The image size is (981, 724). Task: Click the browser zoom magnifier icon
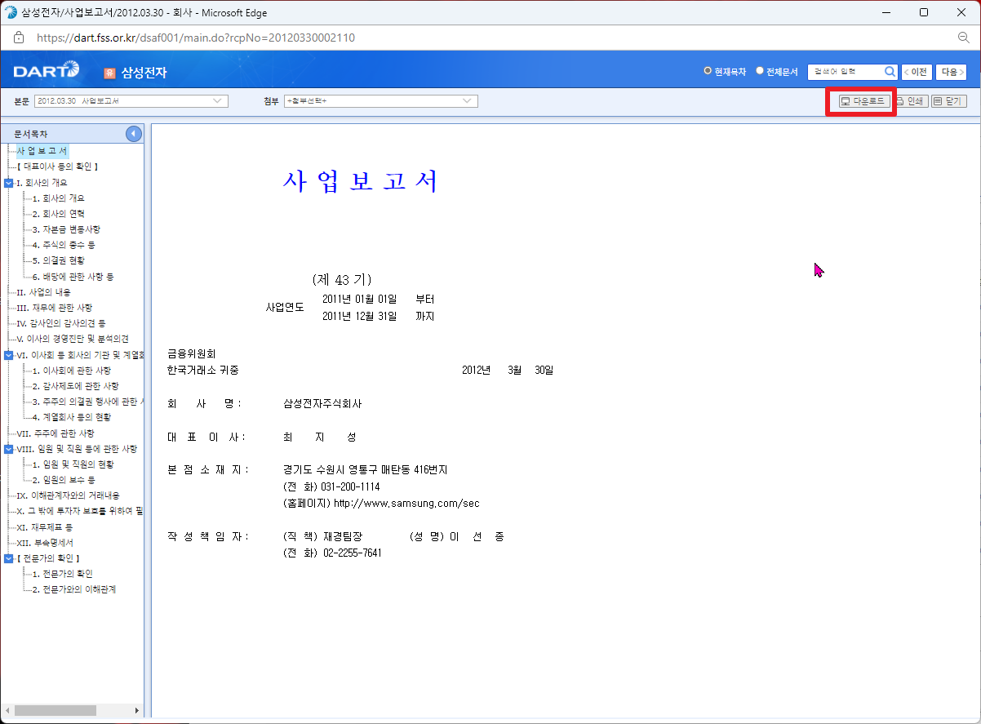tap(964, 38)
